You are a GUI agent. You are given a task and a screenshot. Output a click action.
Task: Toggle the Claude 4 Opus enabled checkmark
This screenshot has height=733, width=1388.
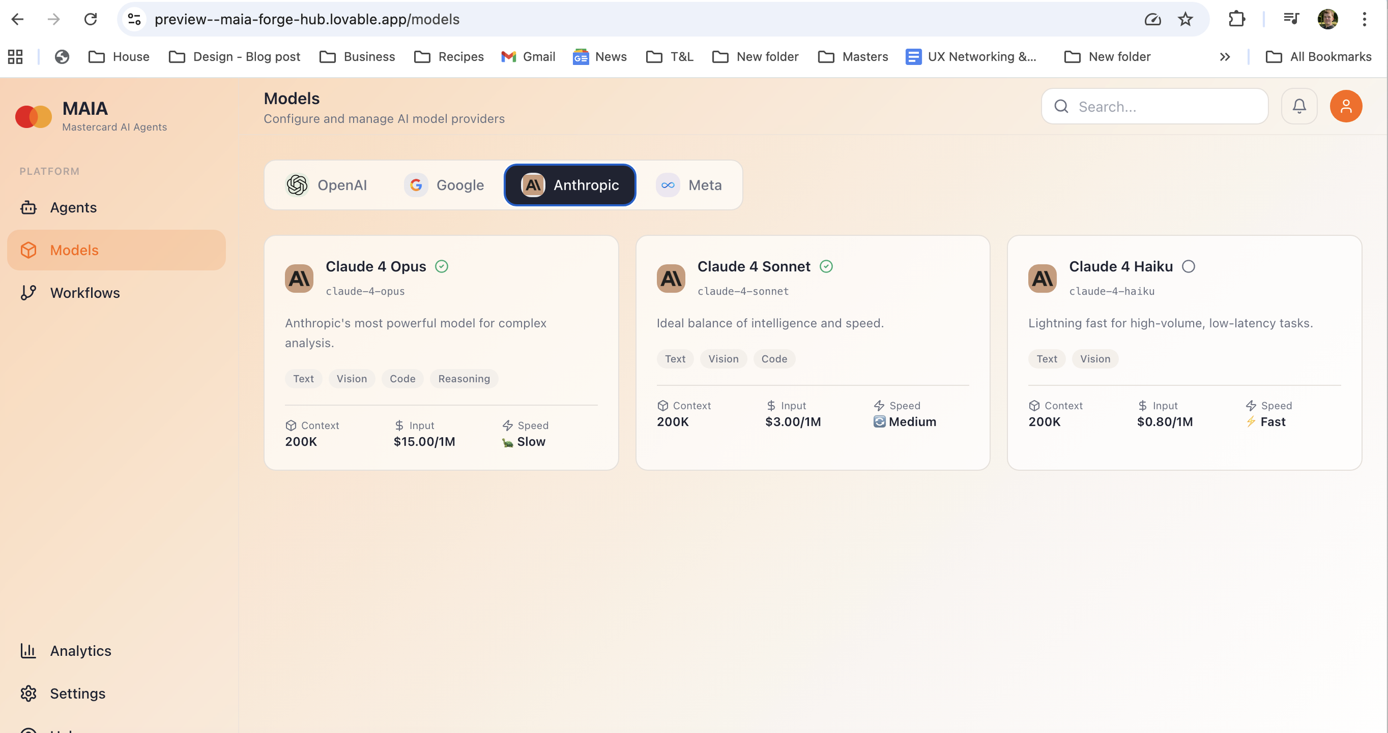[441, 266]
